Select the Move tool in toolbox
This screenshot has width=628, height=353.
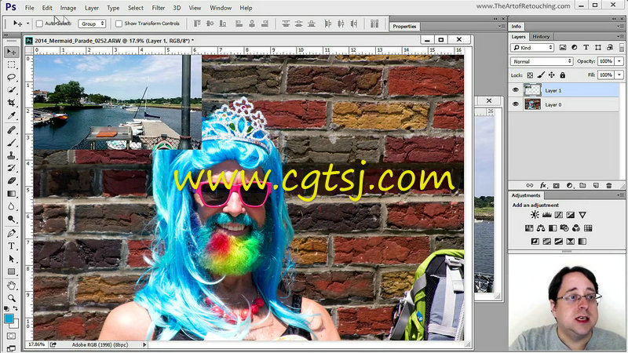click(x=11, y=52)
